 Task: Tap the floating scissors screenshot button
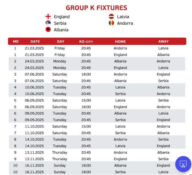tap(183, 164)
